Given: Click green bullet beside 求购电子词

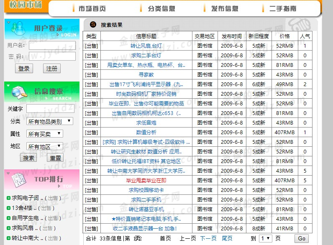Looking at the screenshot, I should point(8,198).
